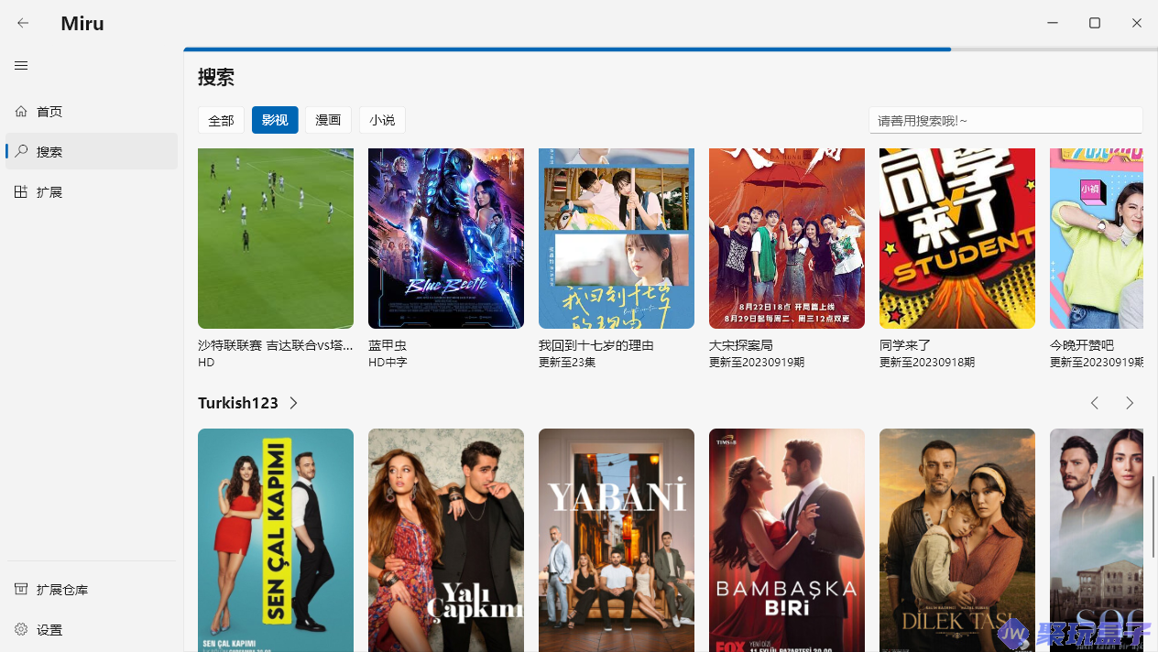
Task: Click the title text 同学来了
Action: coord(905,345)
